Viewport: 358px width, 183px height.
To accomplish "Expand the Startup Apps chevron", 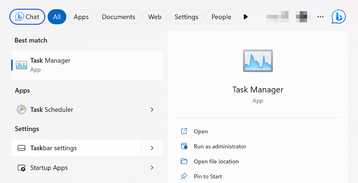I will tap(152, 168).
